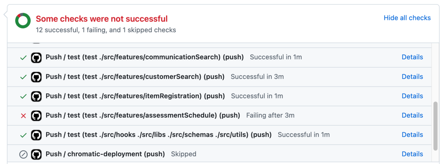Open Details for chromatic-deployment check
444x164 pixels.
412,154
